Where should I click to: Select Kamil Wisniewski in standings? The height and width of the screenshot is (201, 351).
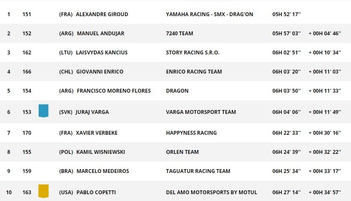(101, 152)
